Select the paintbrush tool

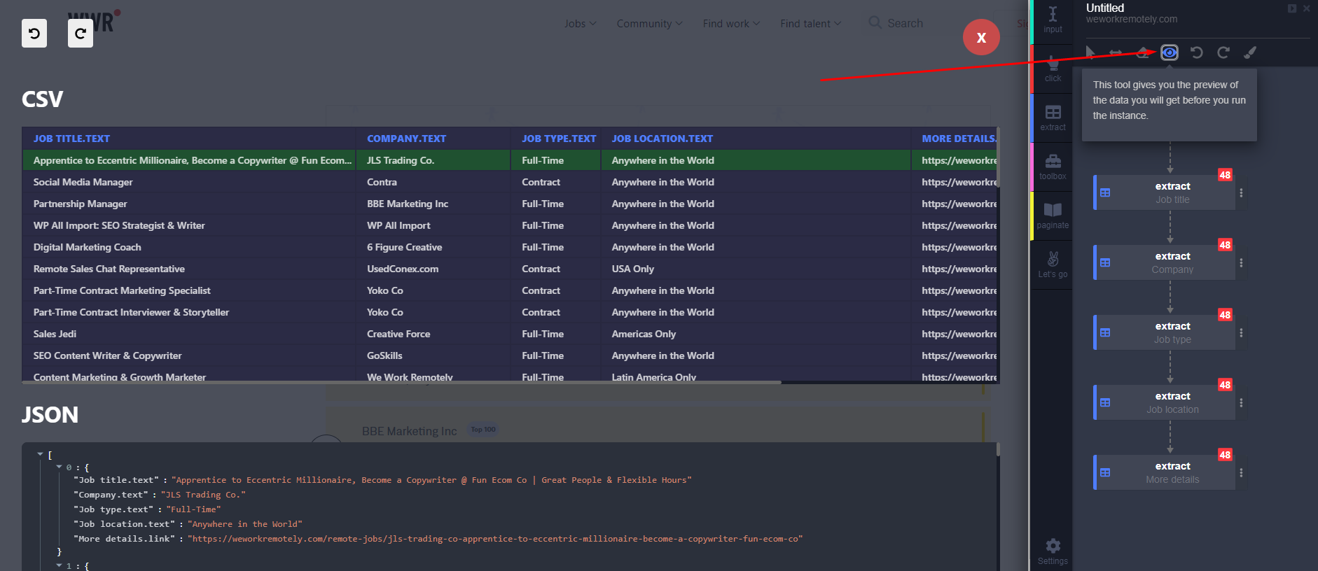click(x=1250, y=52)
